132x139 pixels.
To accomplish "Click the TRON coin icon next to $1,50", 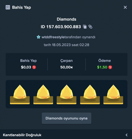I will coord(110,67).
